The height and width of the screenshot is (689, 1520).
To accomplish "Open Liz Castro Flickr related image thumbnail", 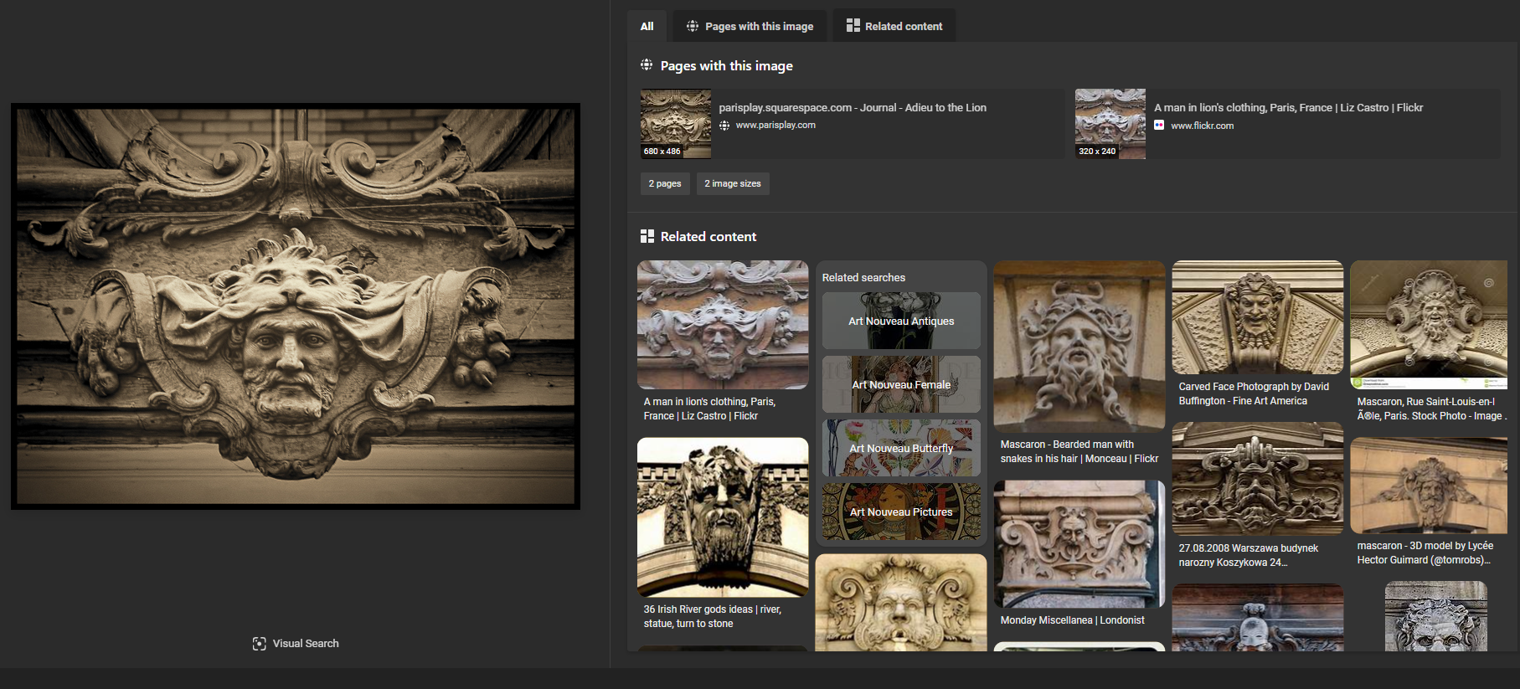I will (x=723, y=325).
